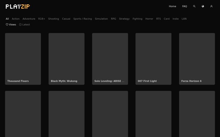Filter by Strategy category
This screenshot has width=220, height=137.
tap(124, 19)
